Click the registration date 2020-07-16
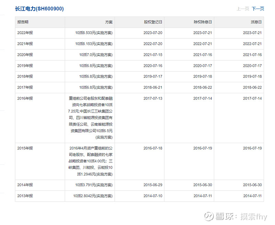The height and width of the screenshot is (225, 275). tap(153, 66)
